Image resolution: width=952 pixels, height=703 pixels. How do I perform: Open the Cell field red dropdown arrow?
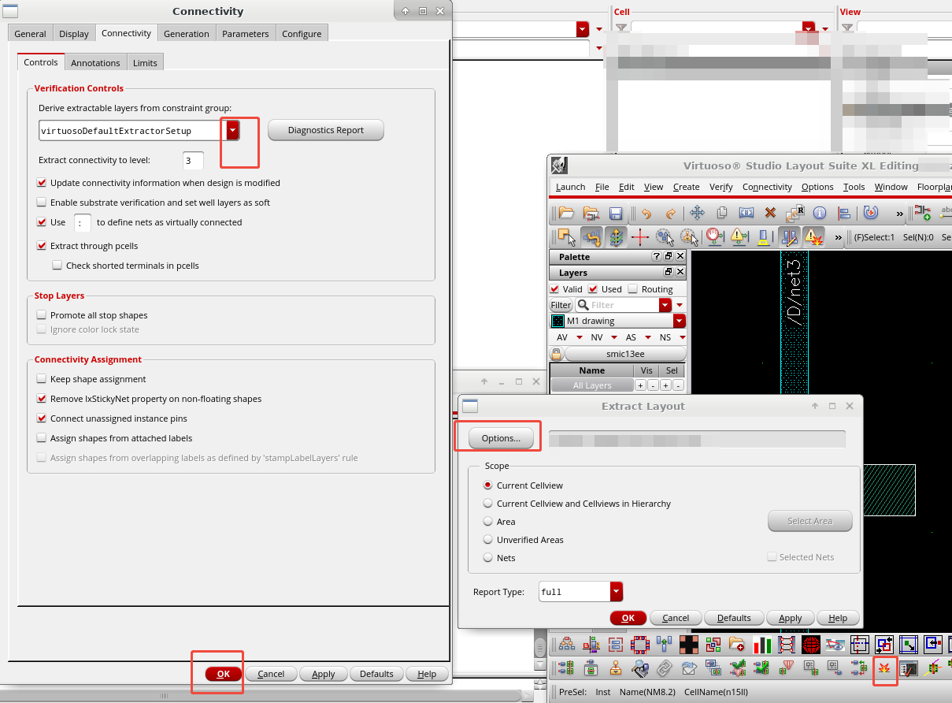pyautogui.click(x=809, y=28)
